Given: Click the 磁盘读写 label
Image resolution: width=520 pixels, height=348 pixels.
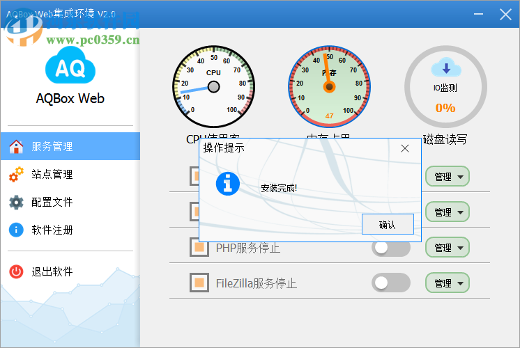Looking at the screenshot, I should (x=445, y=139).
